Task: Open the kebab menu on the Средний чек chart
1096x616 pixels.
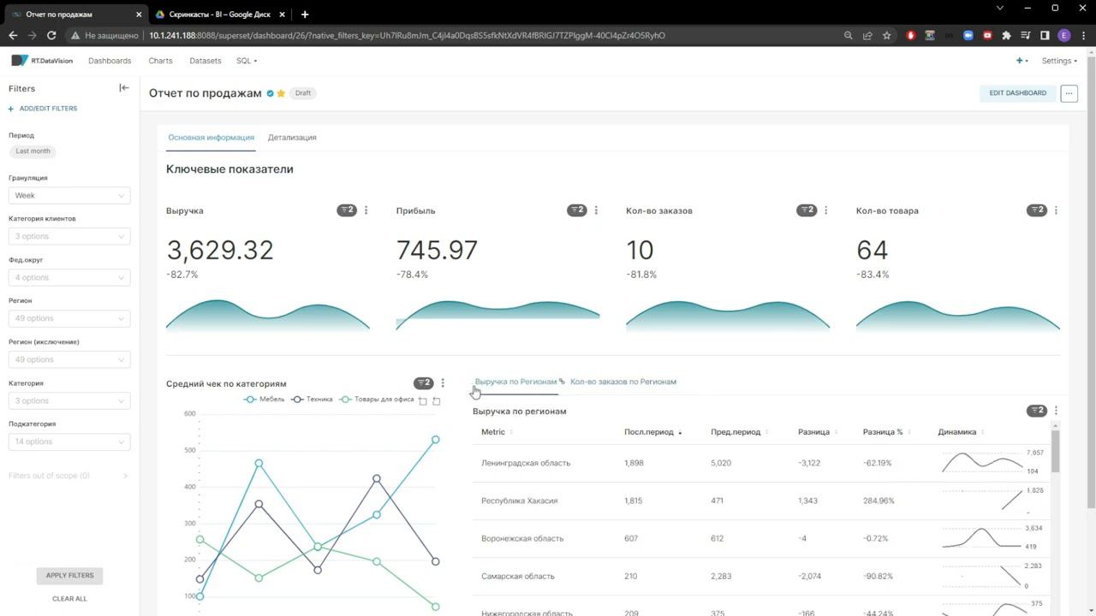Action: click(443, 383)
